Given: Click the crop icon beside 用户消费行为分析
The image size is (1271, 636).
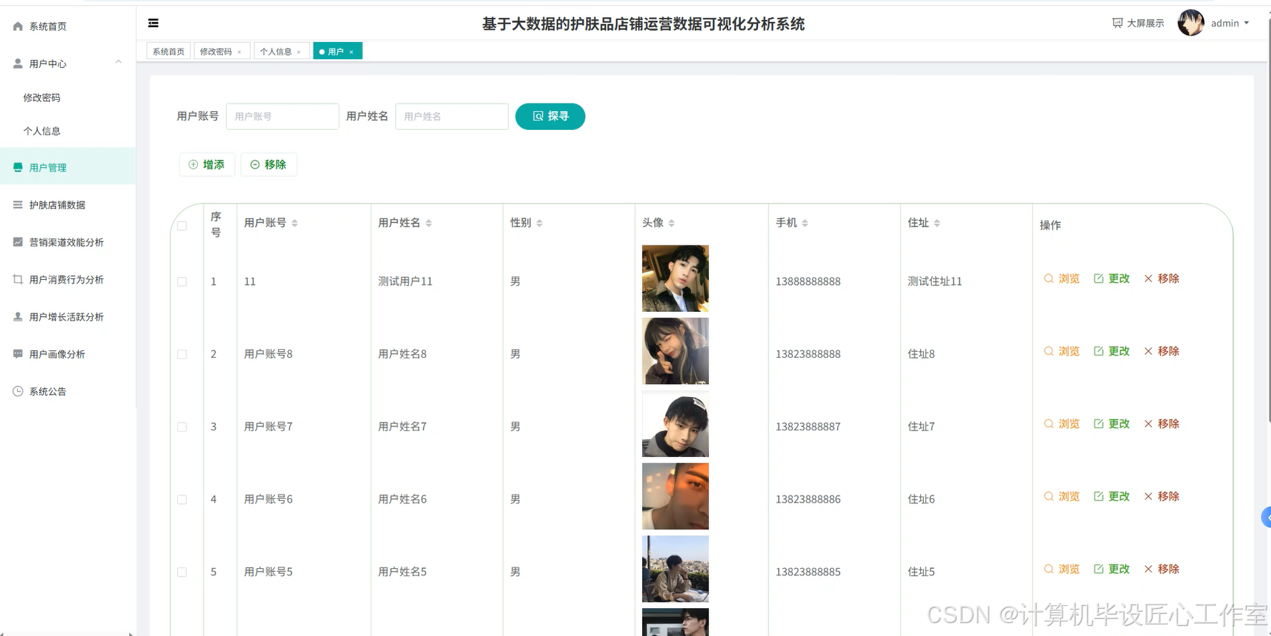Looking at the screenshot, I should click(x=18, y=279).
